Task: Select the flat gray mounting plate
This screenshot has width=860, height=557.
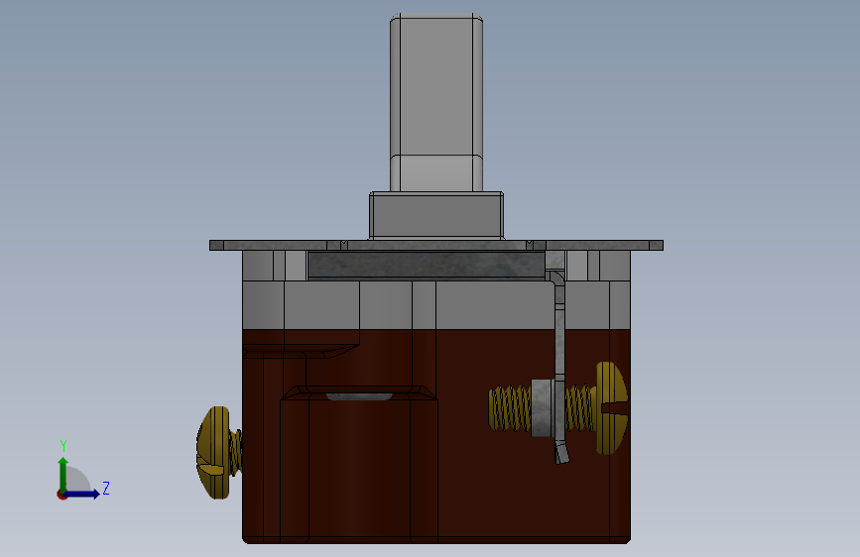Action: [436, 245]
